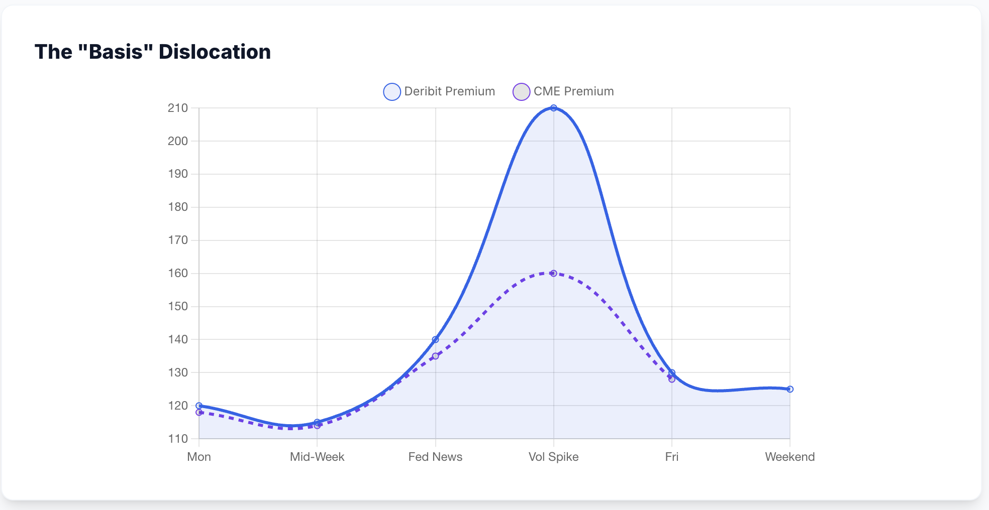The image size is (989, 510).
Task: Click the 160 y-axis tick label
Action: (x=178, y=274)
